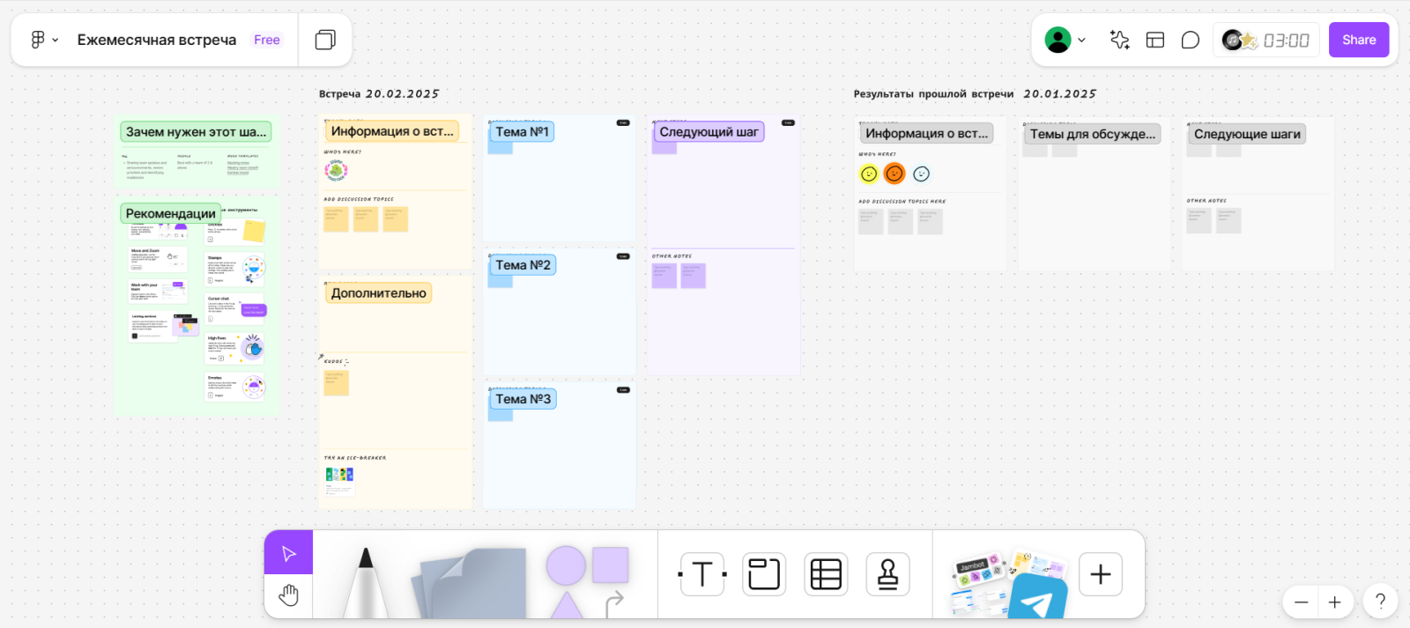Expand the Figma main menu dropdown

pos(44,40)
